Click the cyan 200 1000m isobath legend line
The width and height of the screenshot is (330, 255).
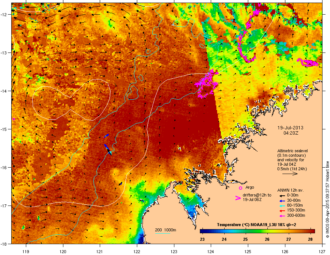[x=163, y=233]
